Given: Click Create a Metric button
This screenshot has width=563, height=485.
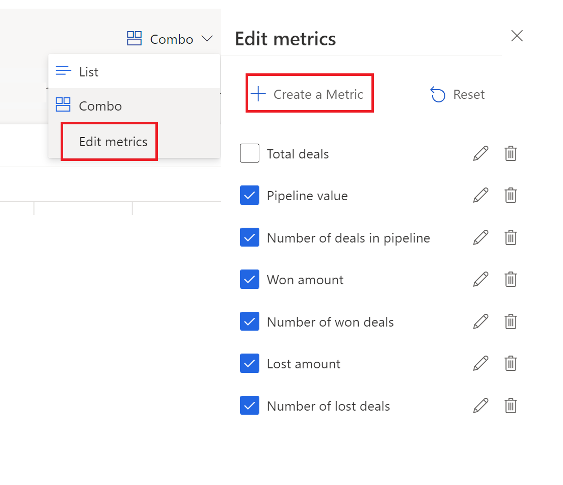Looking at the screenshot, I should coord(309,94).
